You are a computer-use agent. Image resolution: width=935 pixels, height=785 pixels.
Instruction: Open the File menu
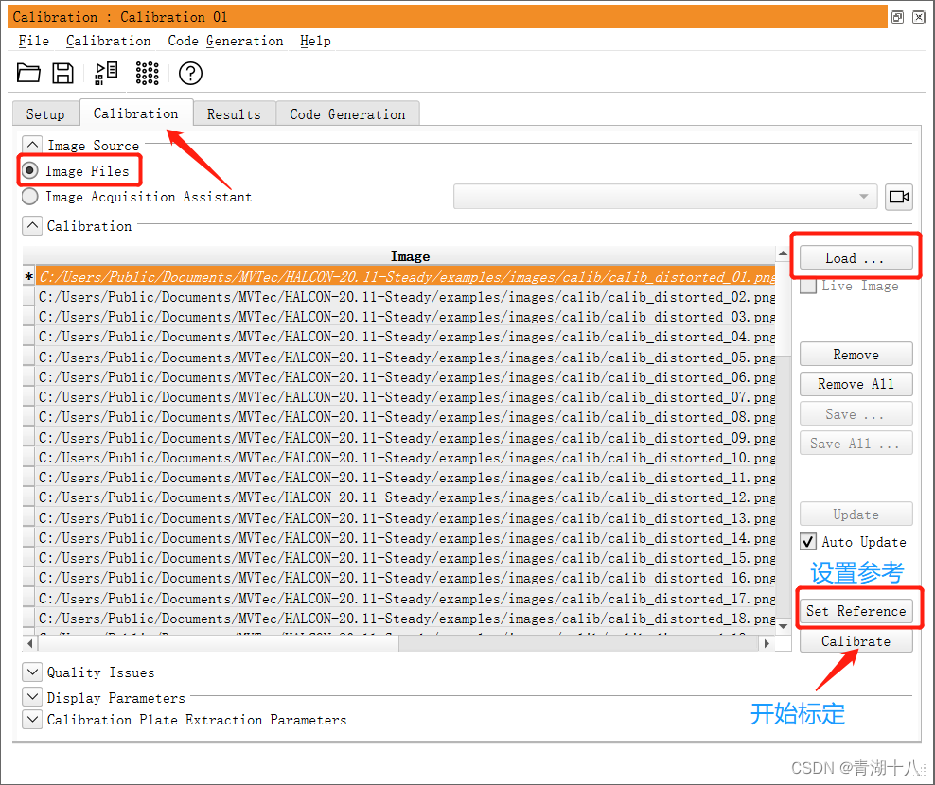33,41
